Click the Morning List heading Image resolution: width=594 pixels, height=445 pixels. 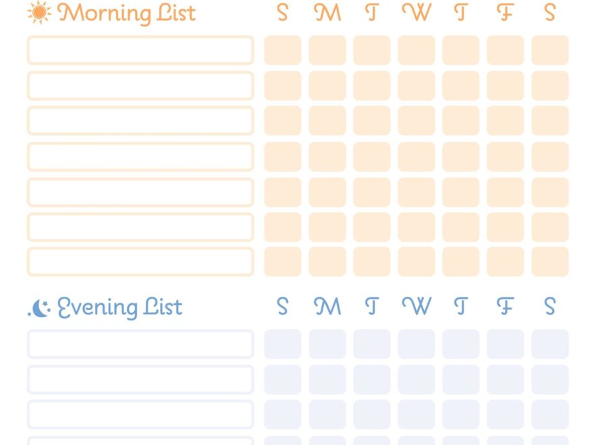click(127, 13)
